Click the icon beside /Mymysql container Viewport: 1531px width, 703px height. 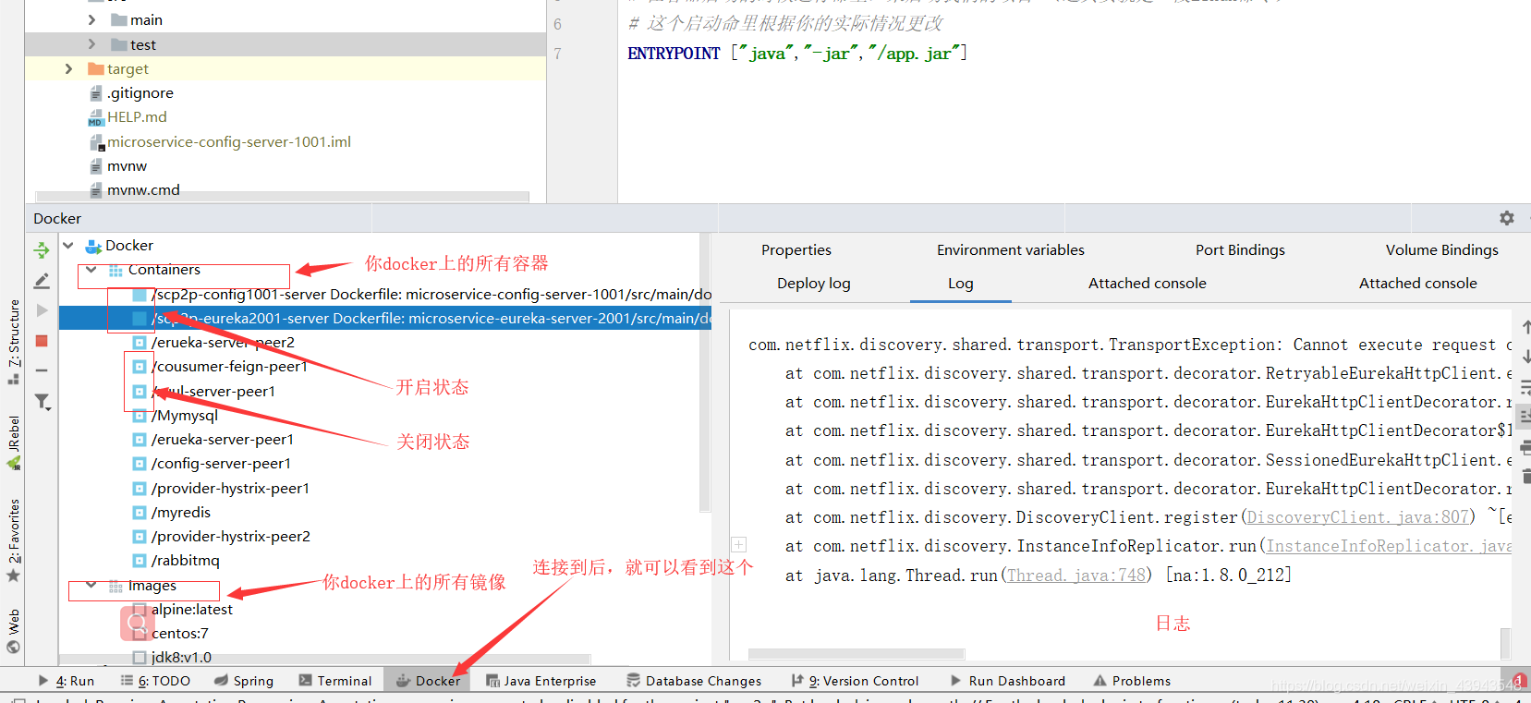click(140, 416)
